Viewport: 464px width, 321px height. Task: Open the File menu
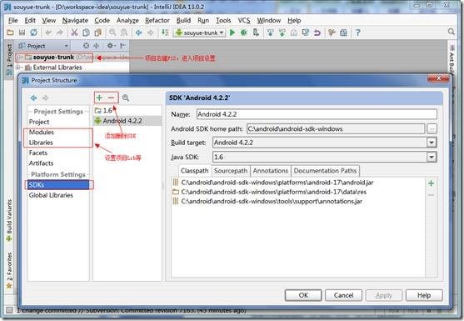13,21
